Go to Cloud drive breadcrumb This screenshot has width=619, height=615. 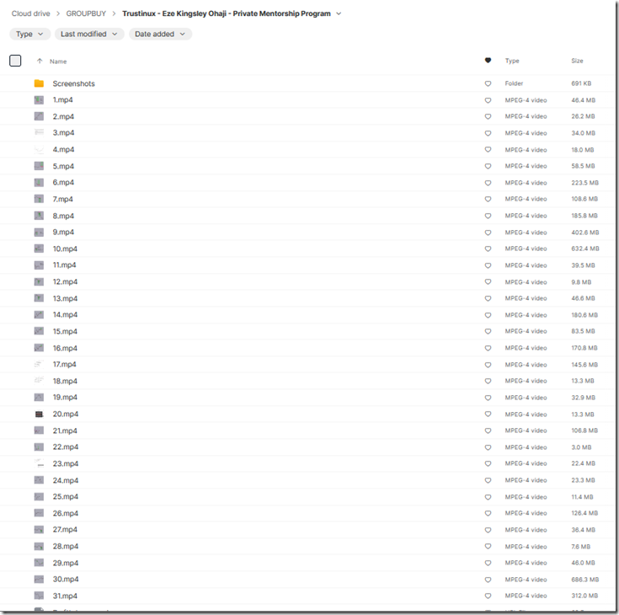(x=31, y=13)
